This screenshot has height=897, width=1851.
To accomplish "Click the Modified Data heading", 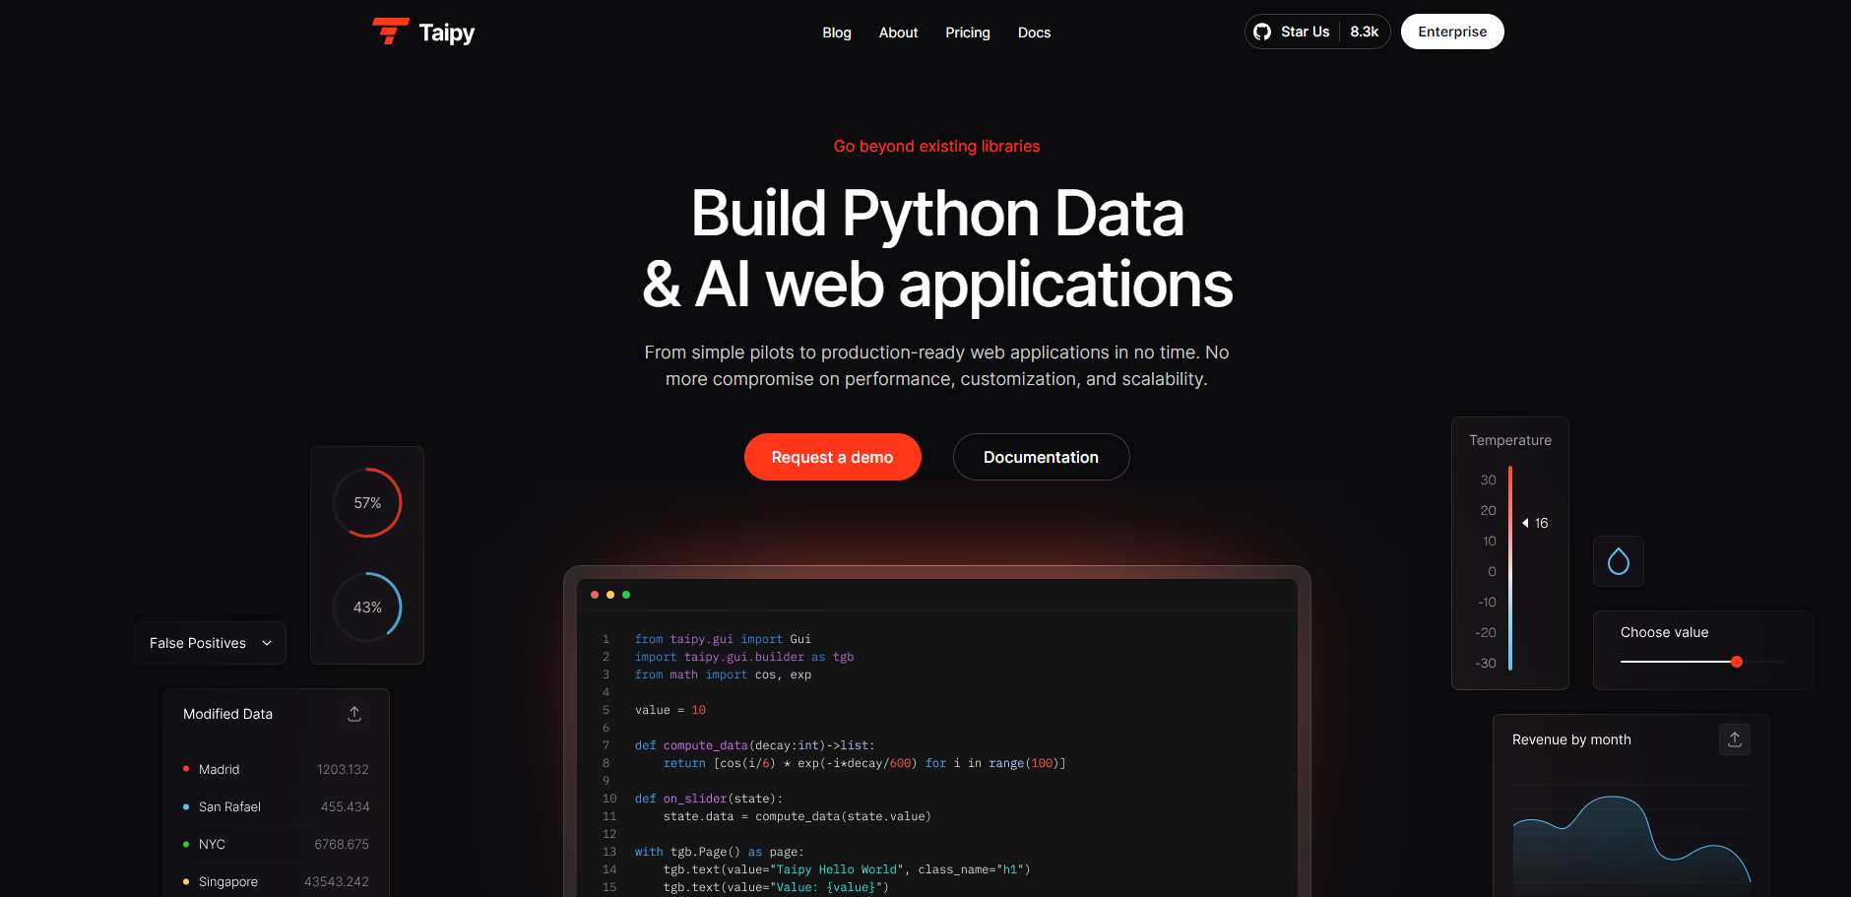I will tap(227, 714).
